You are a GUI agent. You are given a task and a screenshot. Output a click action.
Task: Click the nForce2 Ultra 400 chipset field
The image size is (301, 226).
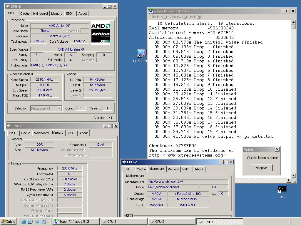coord(188,194)
